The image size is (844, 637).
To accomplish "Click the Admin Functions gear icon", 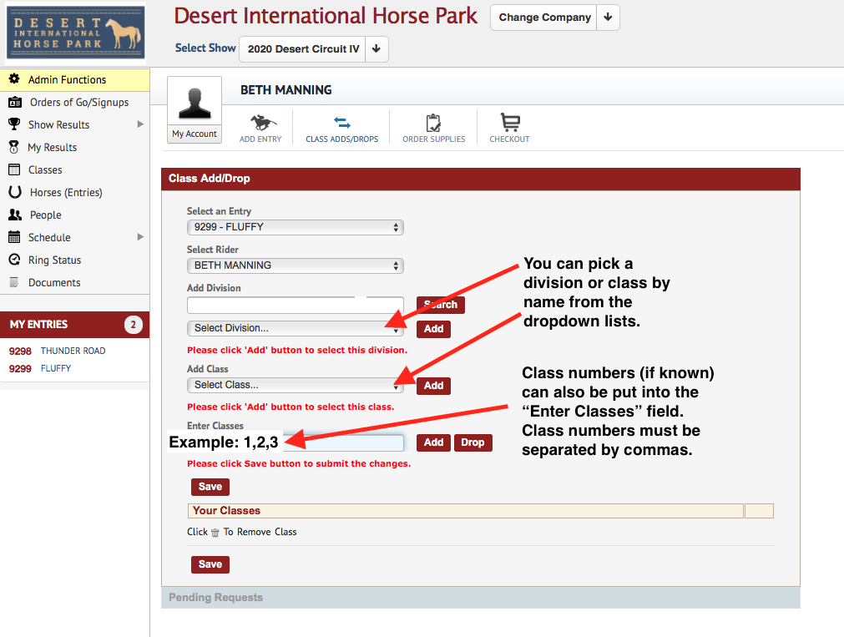I will click(14, 78).
